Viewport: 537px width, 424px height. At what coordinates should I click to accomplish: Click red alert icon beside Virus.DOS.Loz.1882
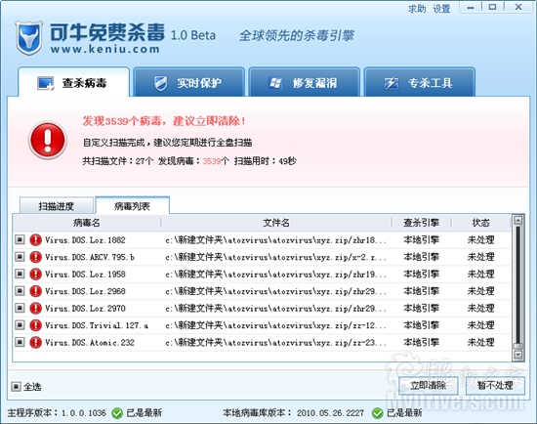click(x=35, y=240)
